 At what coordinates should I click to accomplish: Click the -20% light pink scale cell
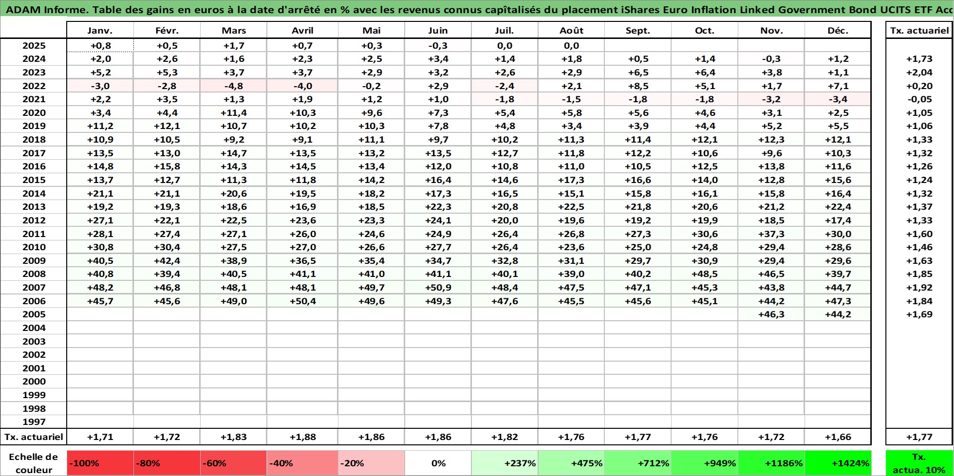(371, 463)
